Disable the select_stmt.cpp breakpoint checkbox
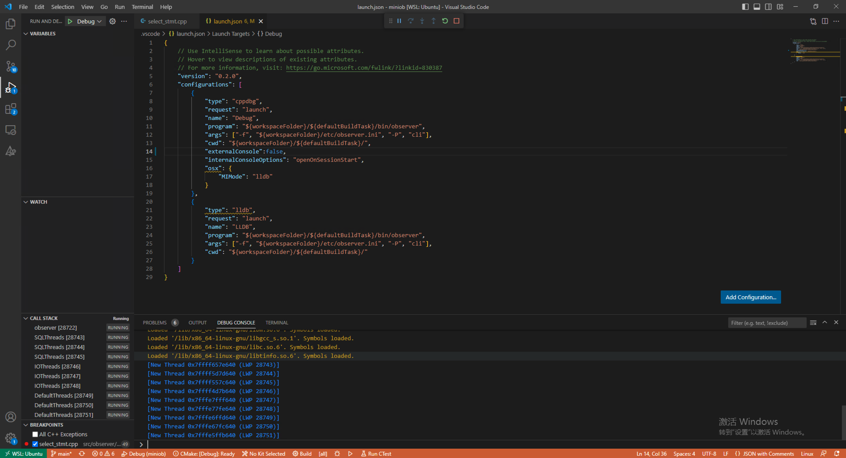Viewport: 846px width, 458px height. coord(35,444)
